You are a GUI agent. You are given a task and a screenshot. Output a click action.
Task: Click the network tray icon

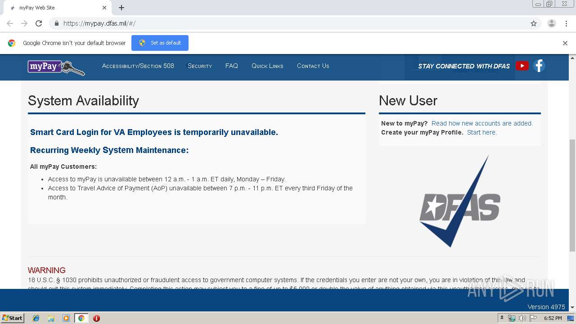512,318
